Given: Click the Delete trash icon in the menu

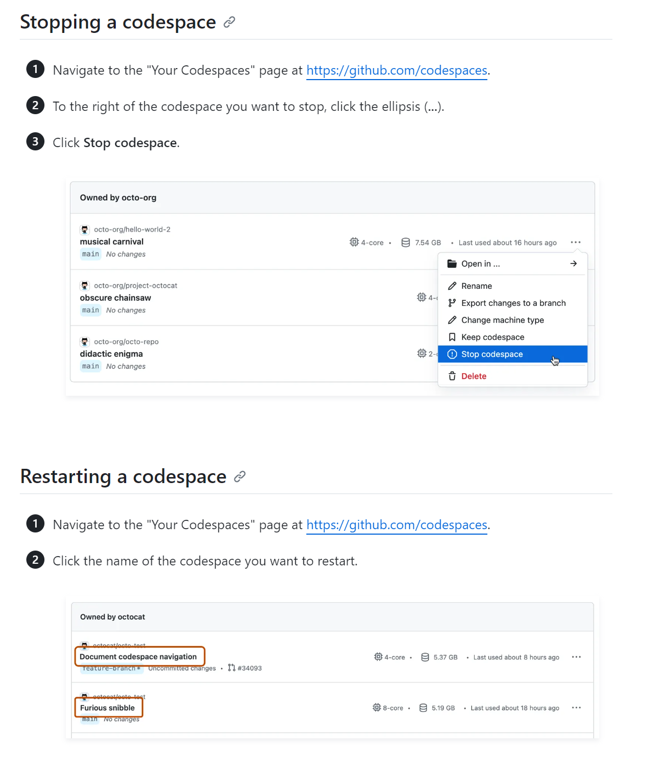Looking at the screenshot, I should 452,376.
